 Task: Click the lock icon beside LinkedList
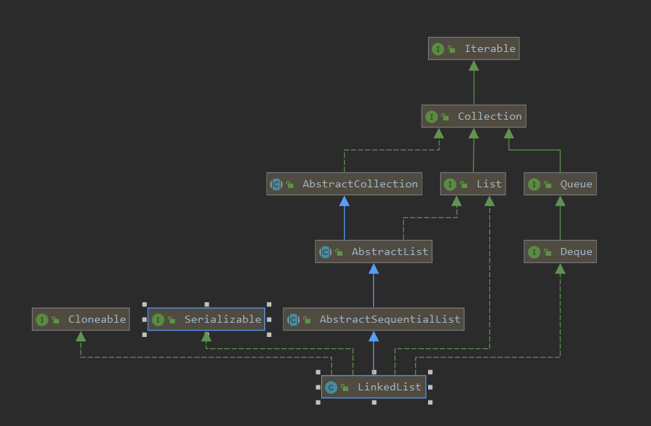(x=345, y=388)
